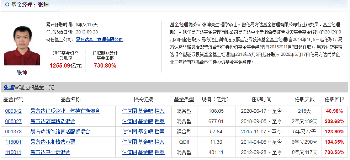
Task: Open 易方达新丝路灵活配置混合 fund page
Action: coord(60,132)
